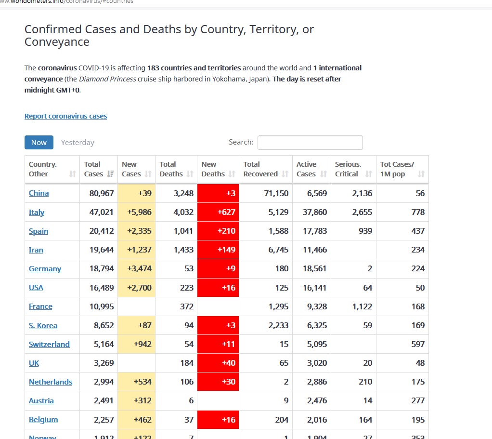Sort by Total Deaths column icon

[x=190, y=174]
